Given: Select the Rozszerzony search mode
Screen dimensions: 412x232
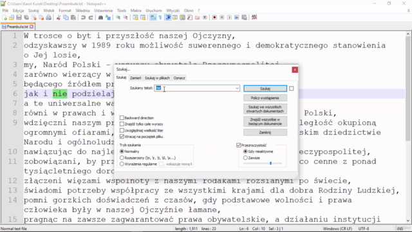Looking at the screenshot, I should [x=122, y=158].
